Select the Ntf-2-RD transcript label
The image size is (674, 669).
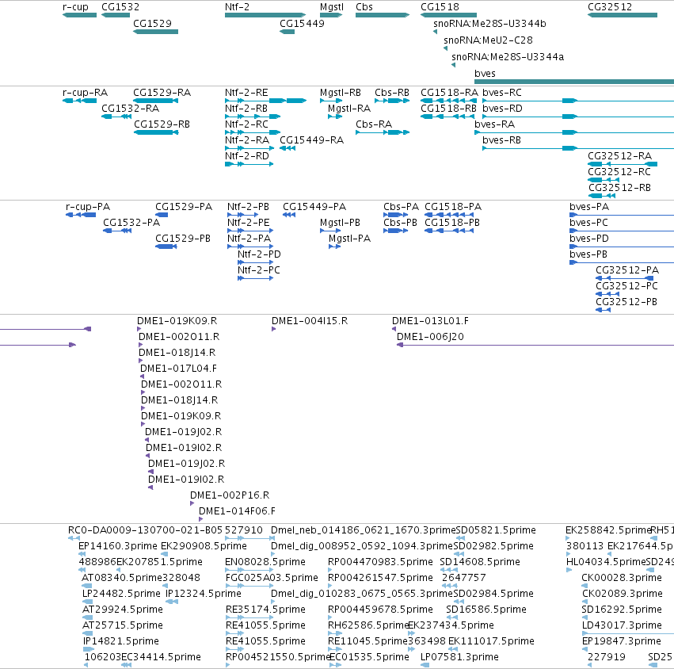[247, 155]
